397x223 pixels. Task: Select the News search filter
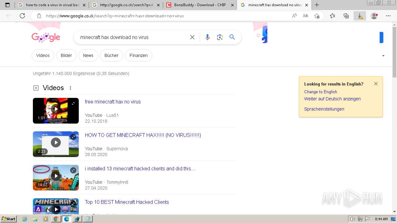click(88, 55)
